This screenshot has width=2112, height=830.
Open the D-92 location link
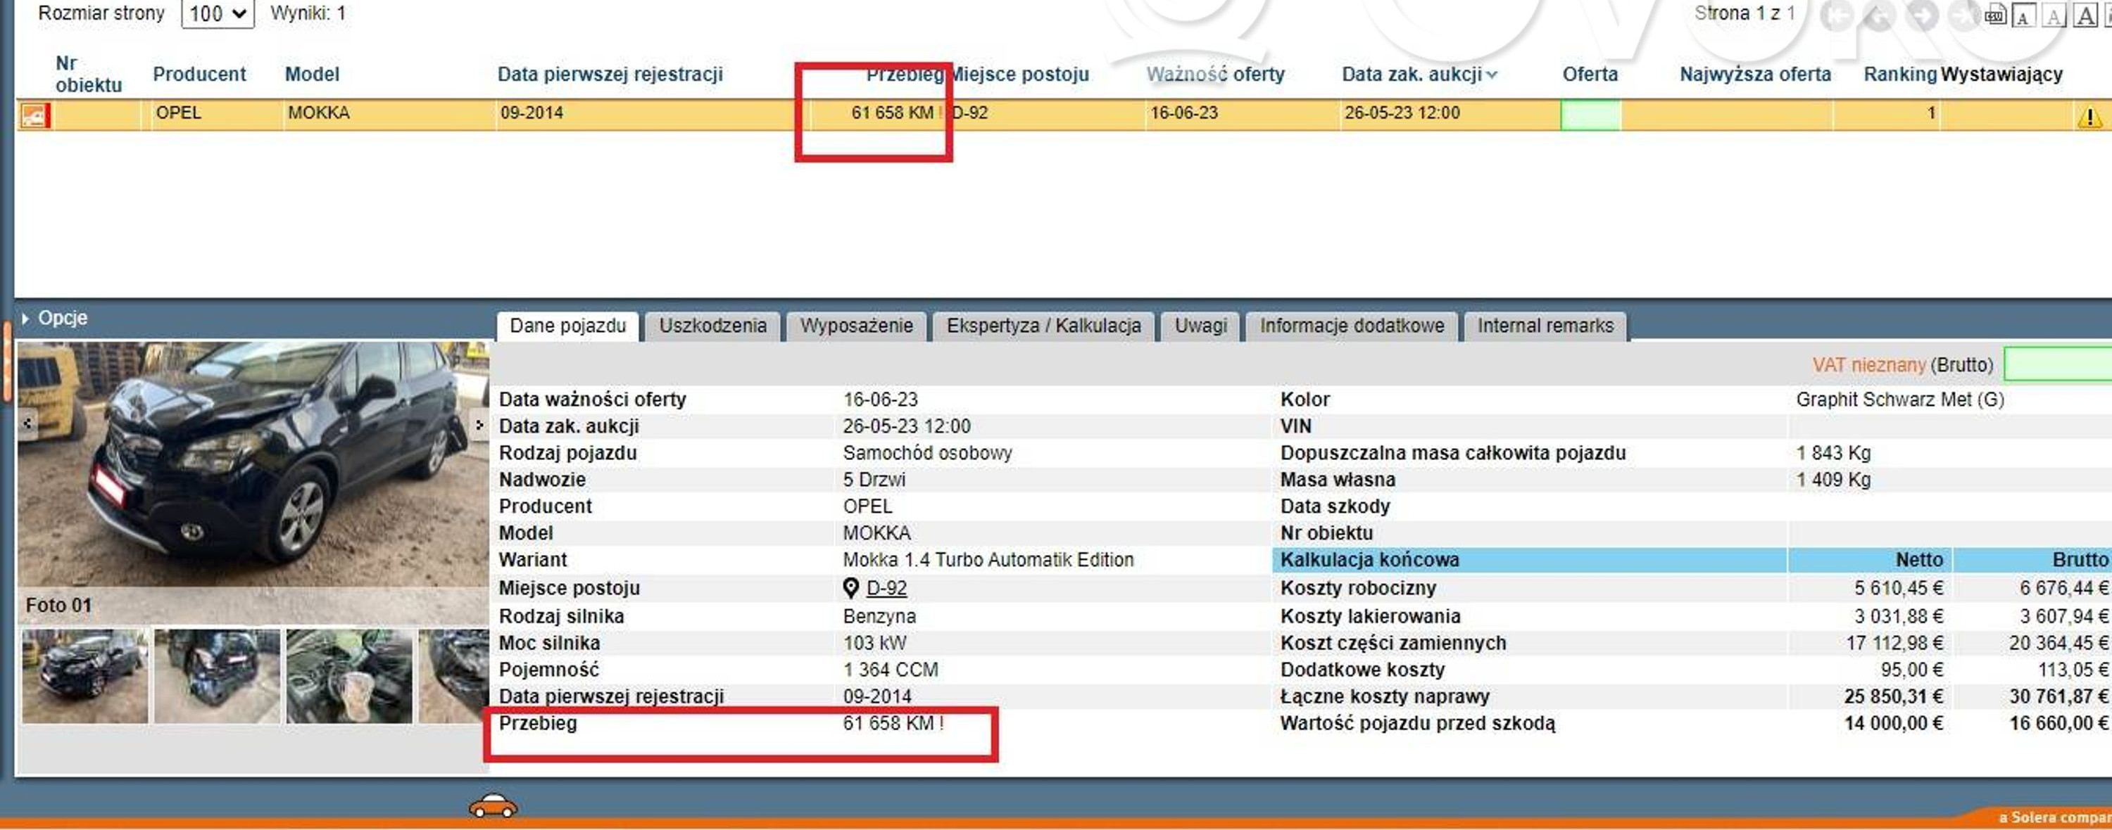tap(886, 588)
